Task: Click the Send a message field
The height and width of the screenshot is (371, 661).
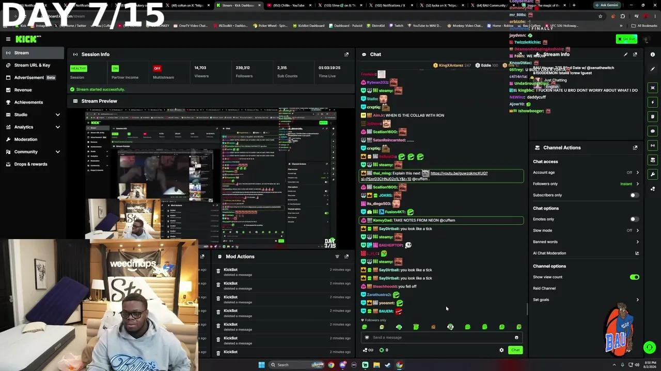Action: point(441,338)
